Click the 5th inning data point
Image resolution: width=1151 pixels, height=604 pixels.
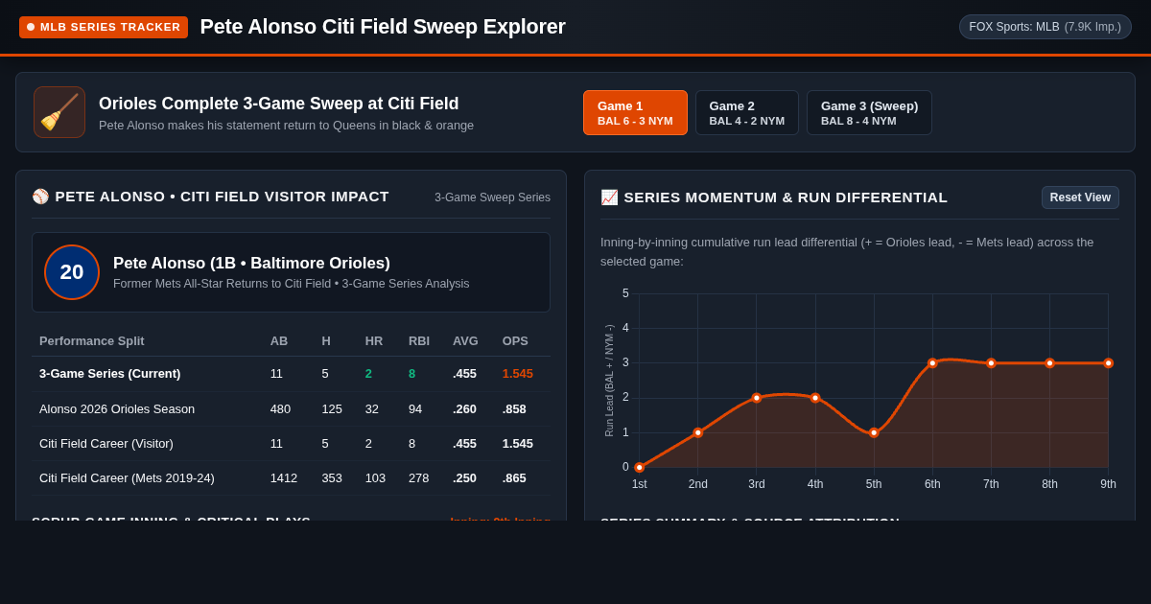(x=874, y=432)
